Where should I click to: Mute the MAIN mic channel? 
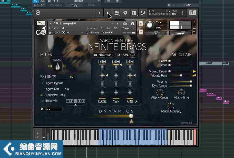(x=118, y=62)
